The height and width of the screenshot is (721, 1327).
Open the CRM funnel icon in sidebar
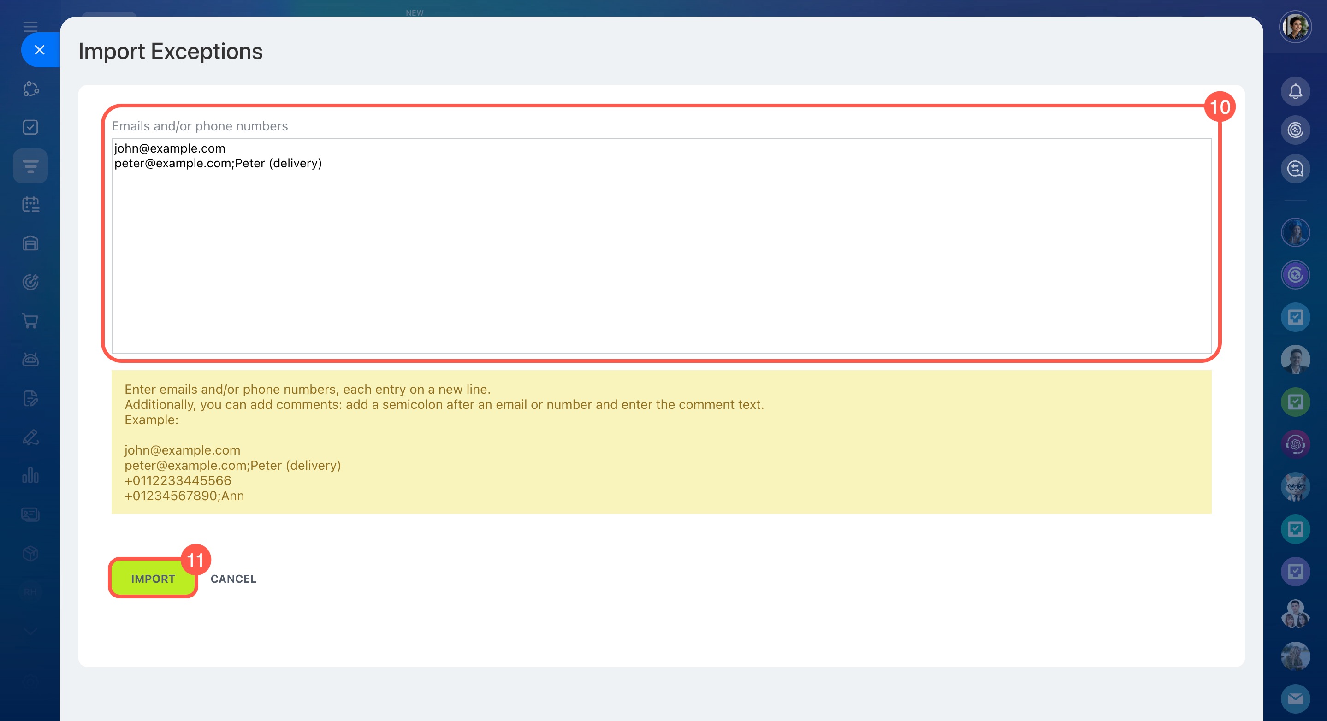(30, 166)
